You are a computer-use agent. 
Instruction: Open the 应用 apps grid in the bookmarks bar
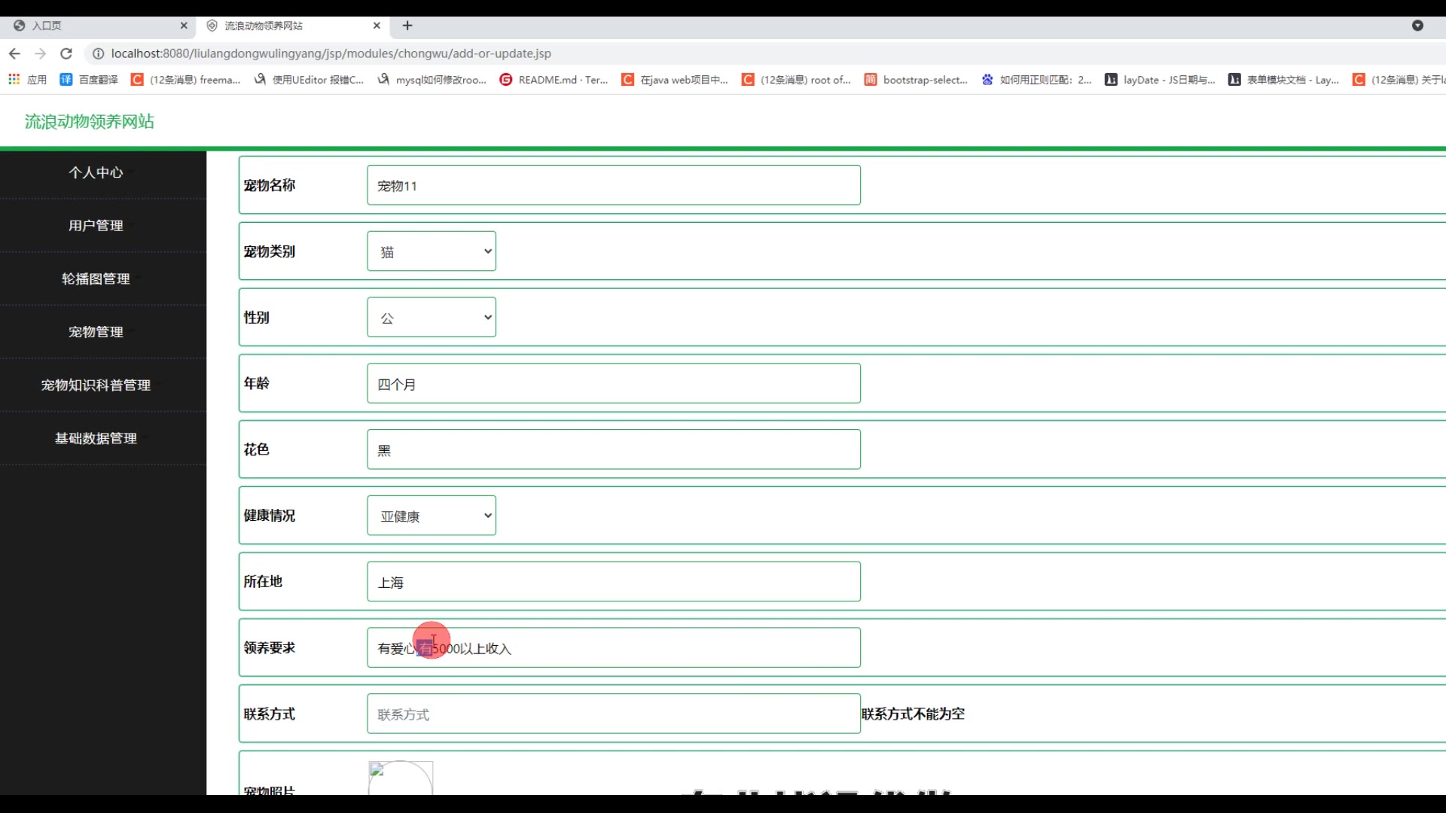pyautogui.click(x=27, y=80)
